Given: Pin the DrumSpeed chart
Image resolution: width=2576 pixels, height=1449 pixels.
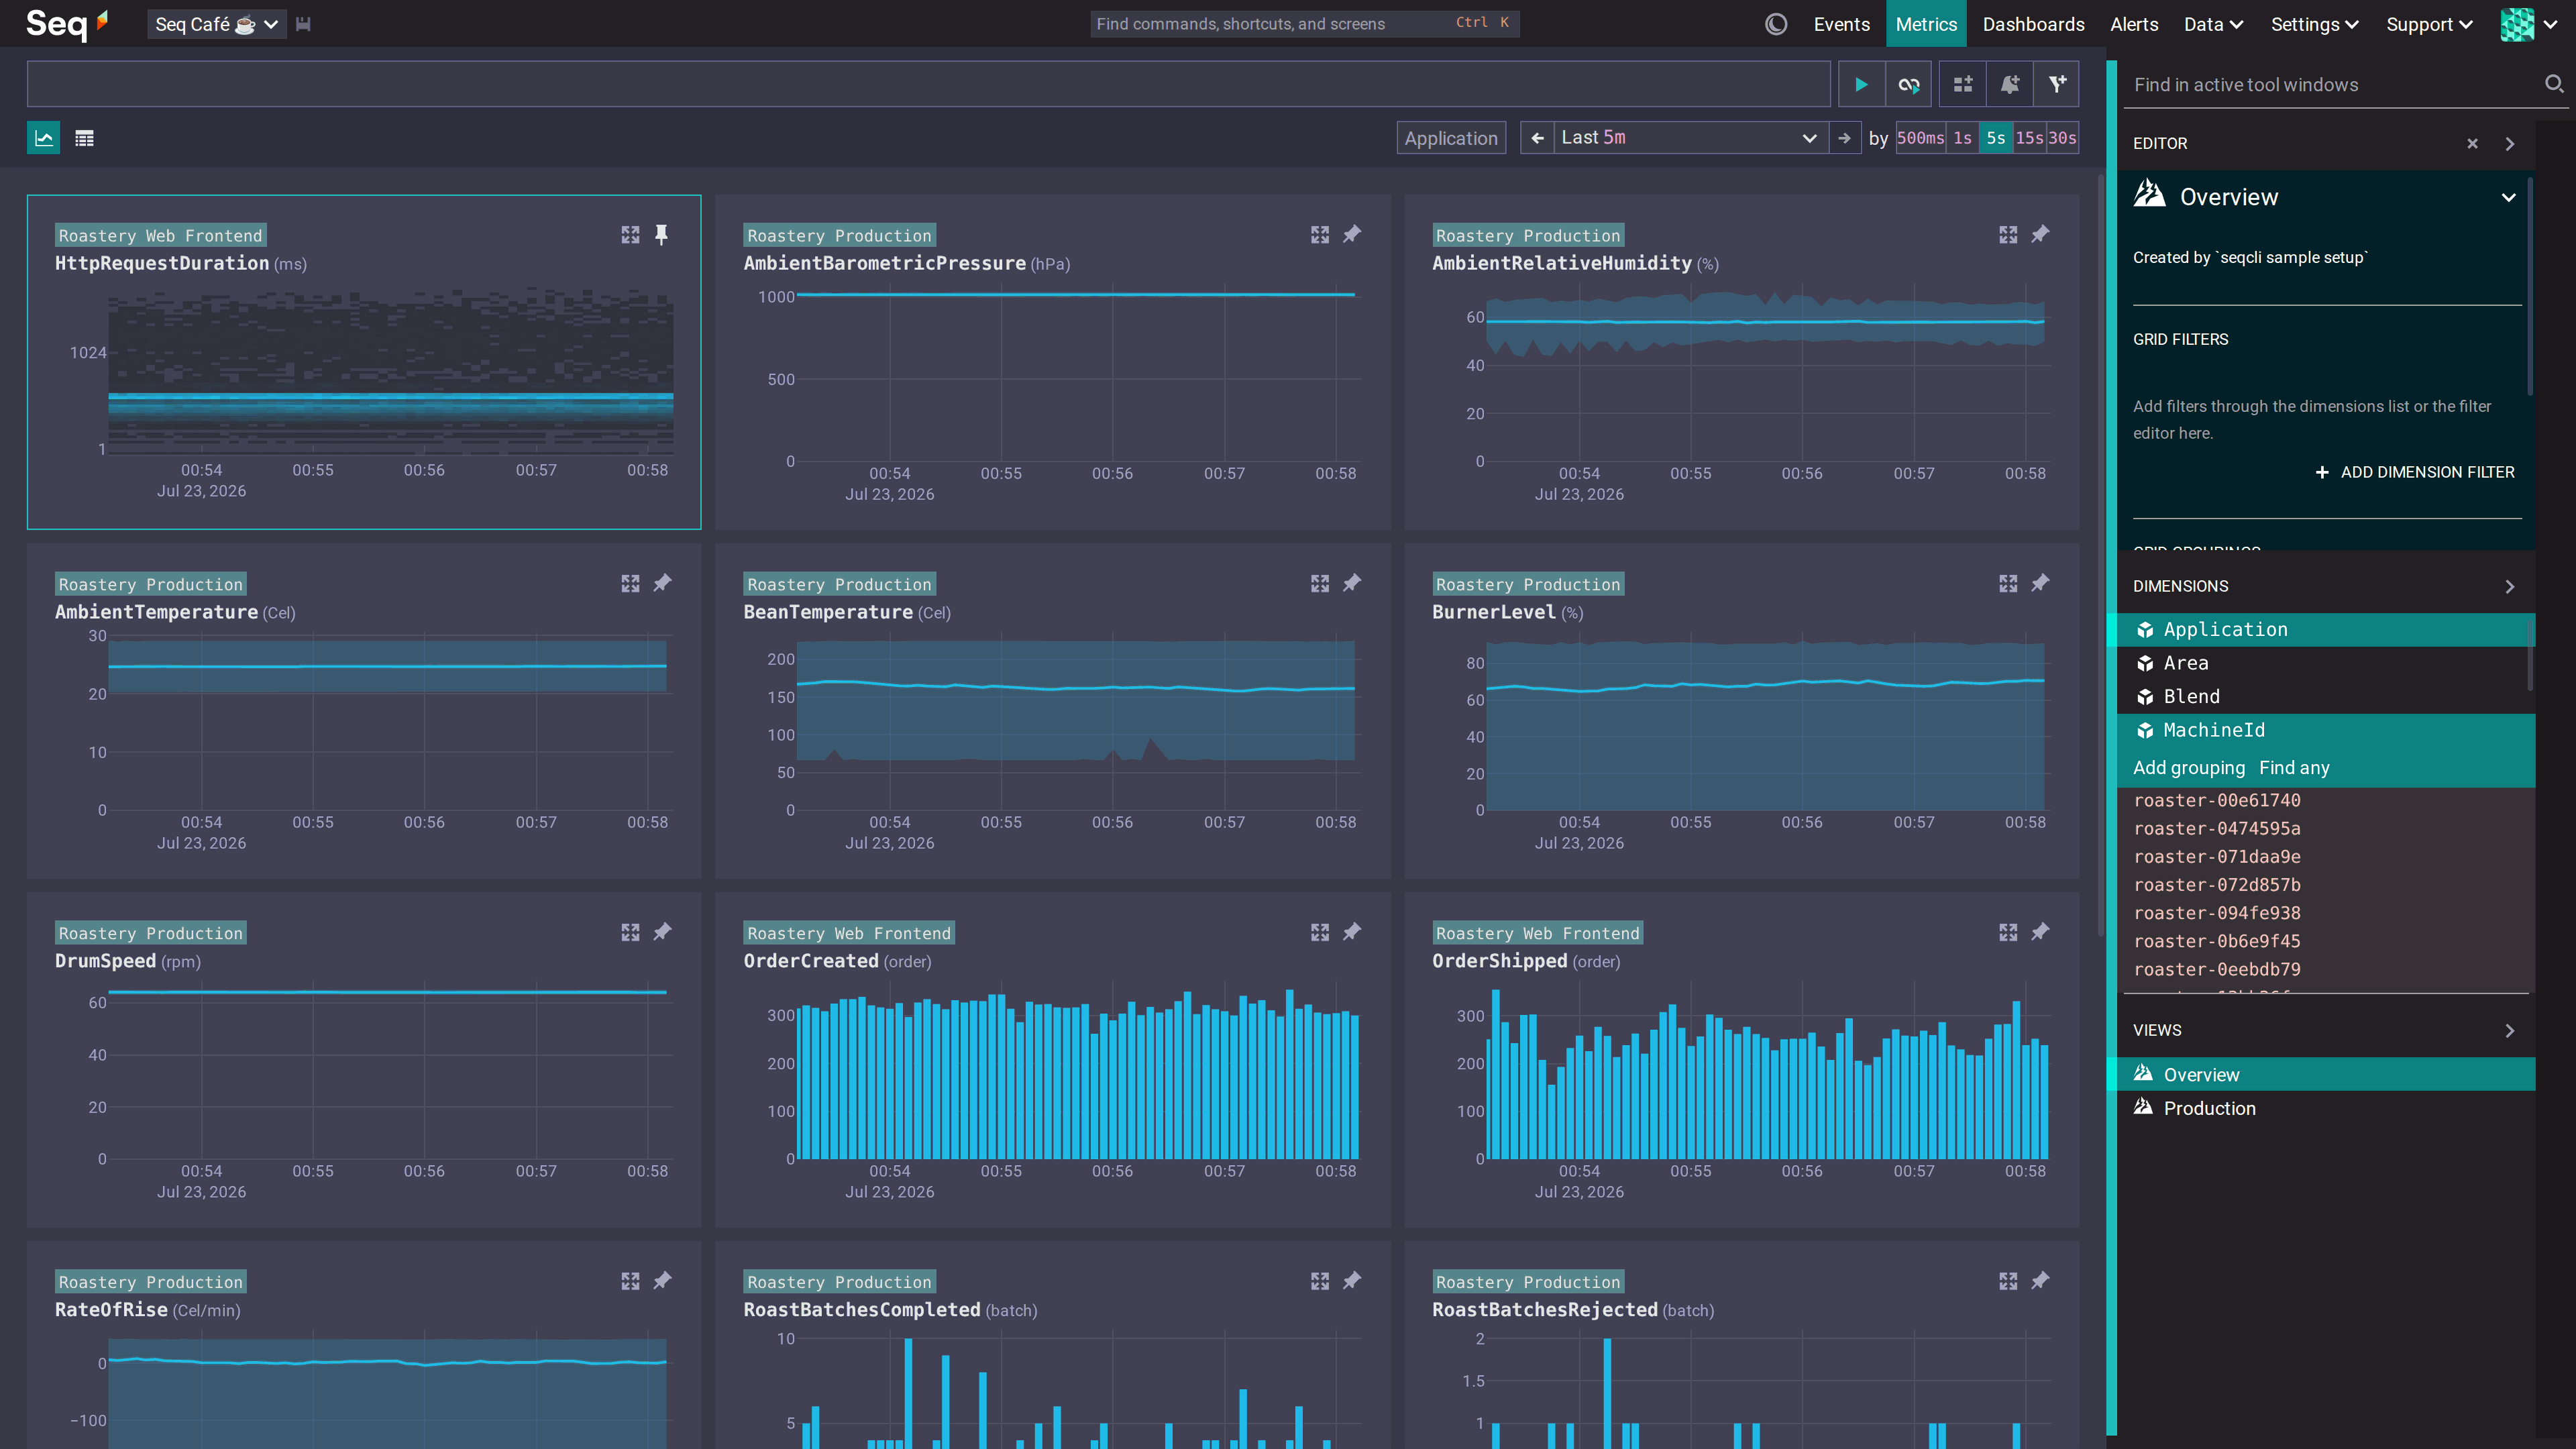Looking at the screenshot, I should pos(662,933).
